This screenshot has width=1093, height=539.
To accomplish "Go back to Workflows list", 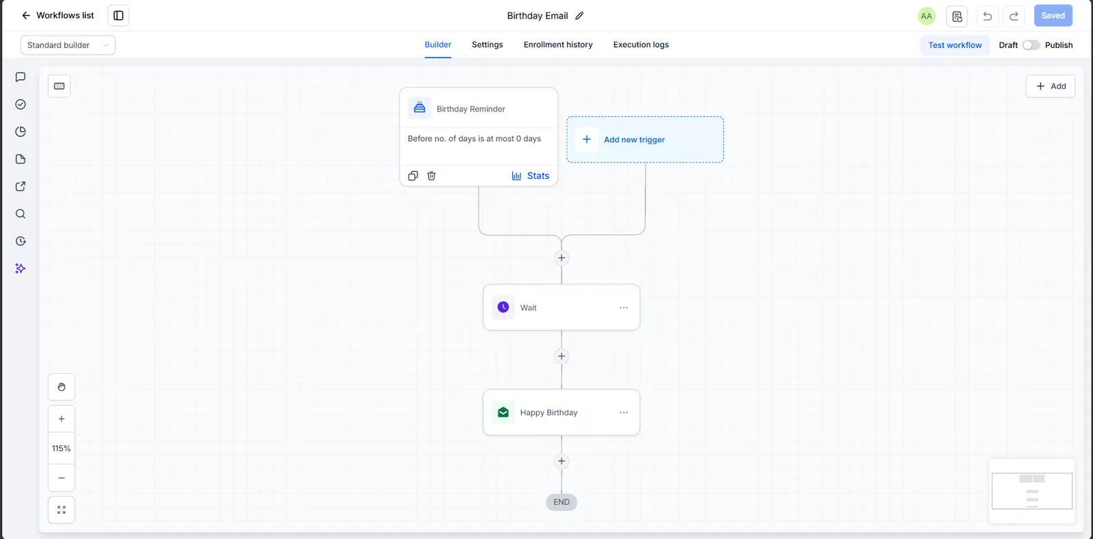I will point(57,16).
